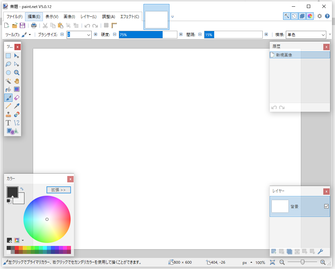Open the ツール(T) tool chooser dropdown

click(x=30, y=34)
